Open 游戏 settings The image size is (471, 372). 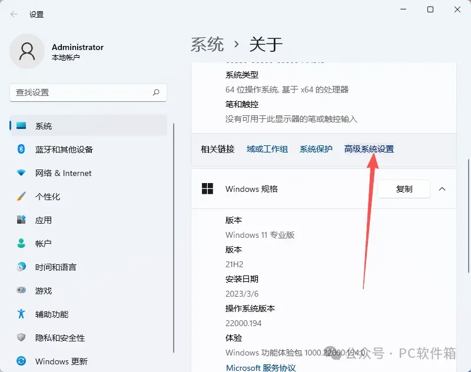click(88, 290)
